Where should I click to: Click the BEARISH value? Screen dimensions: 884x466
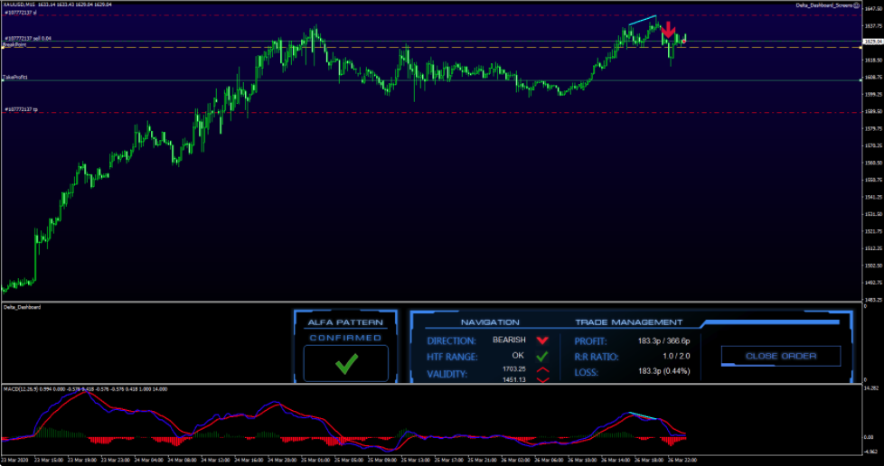(x=509, y=340)
